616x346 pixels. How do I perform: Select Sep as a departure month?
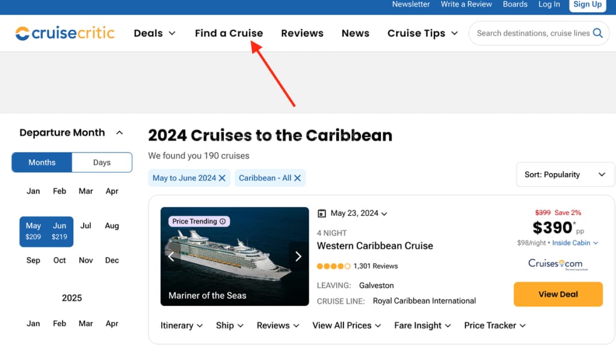tap(33, 260)
